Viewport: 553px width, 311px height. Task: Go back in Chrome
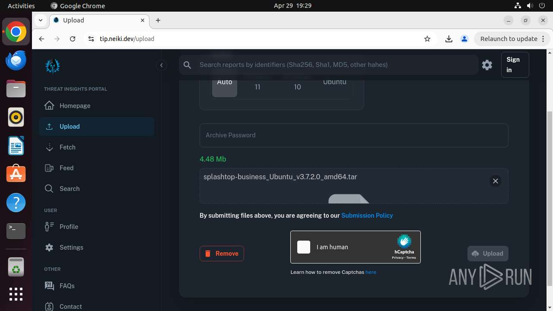41,39
